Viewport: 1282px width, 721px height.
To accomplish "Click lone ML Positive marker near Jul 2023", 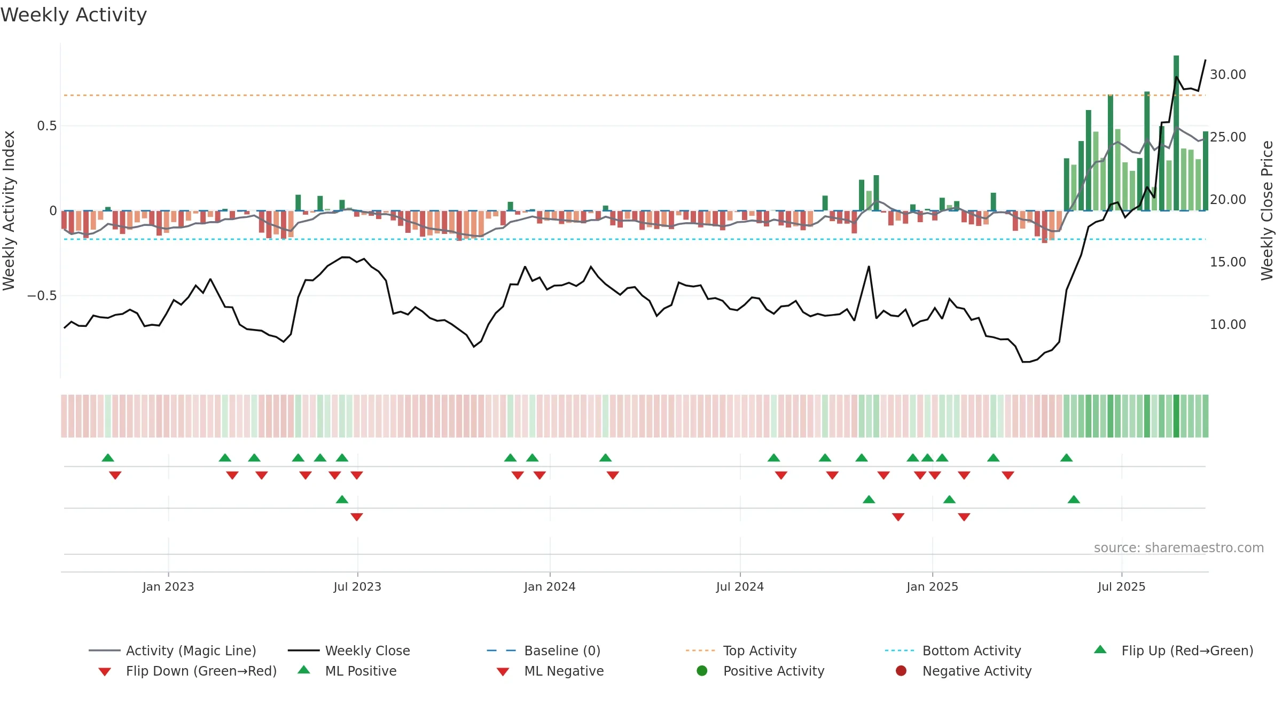I will pyautogui.click(x=342, y=499).
